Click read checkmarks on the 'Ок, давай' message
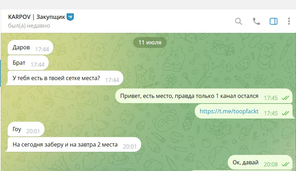The image size is (296, 171). (285, 164)
